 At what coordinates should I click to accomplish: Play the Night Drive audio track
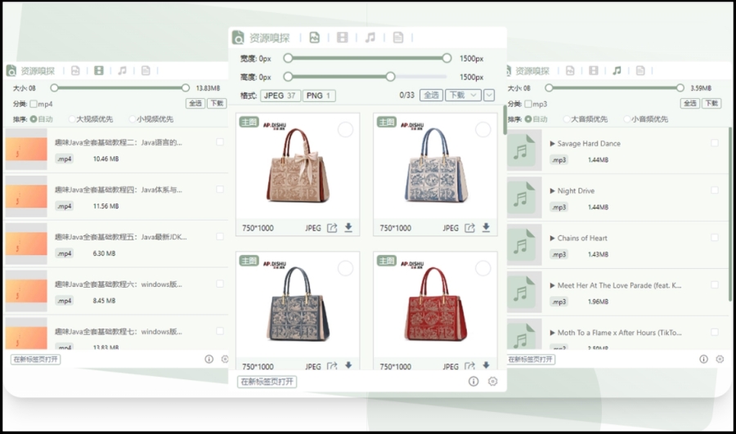(553, 191)
